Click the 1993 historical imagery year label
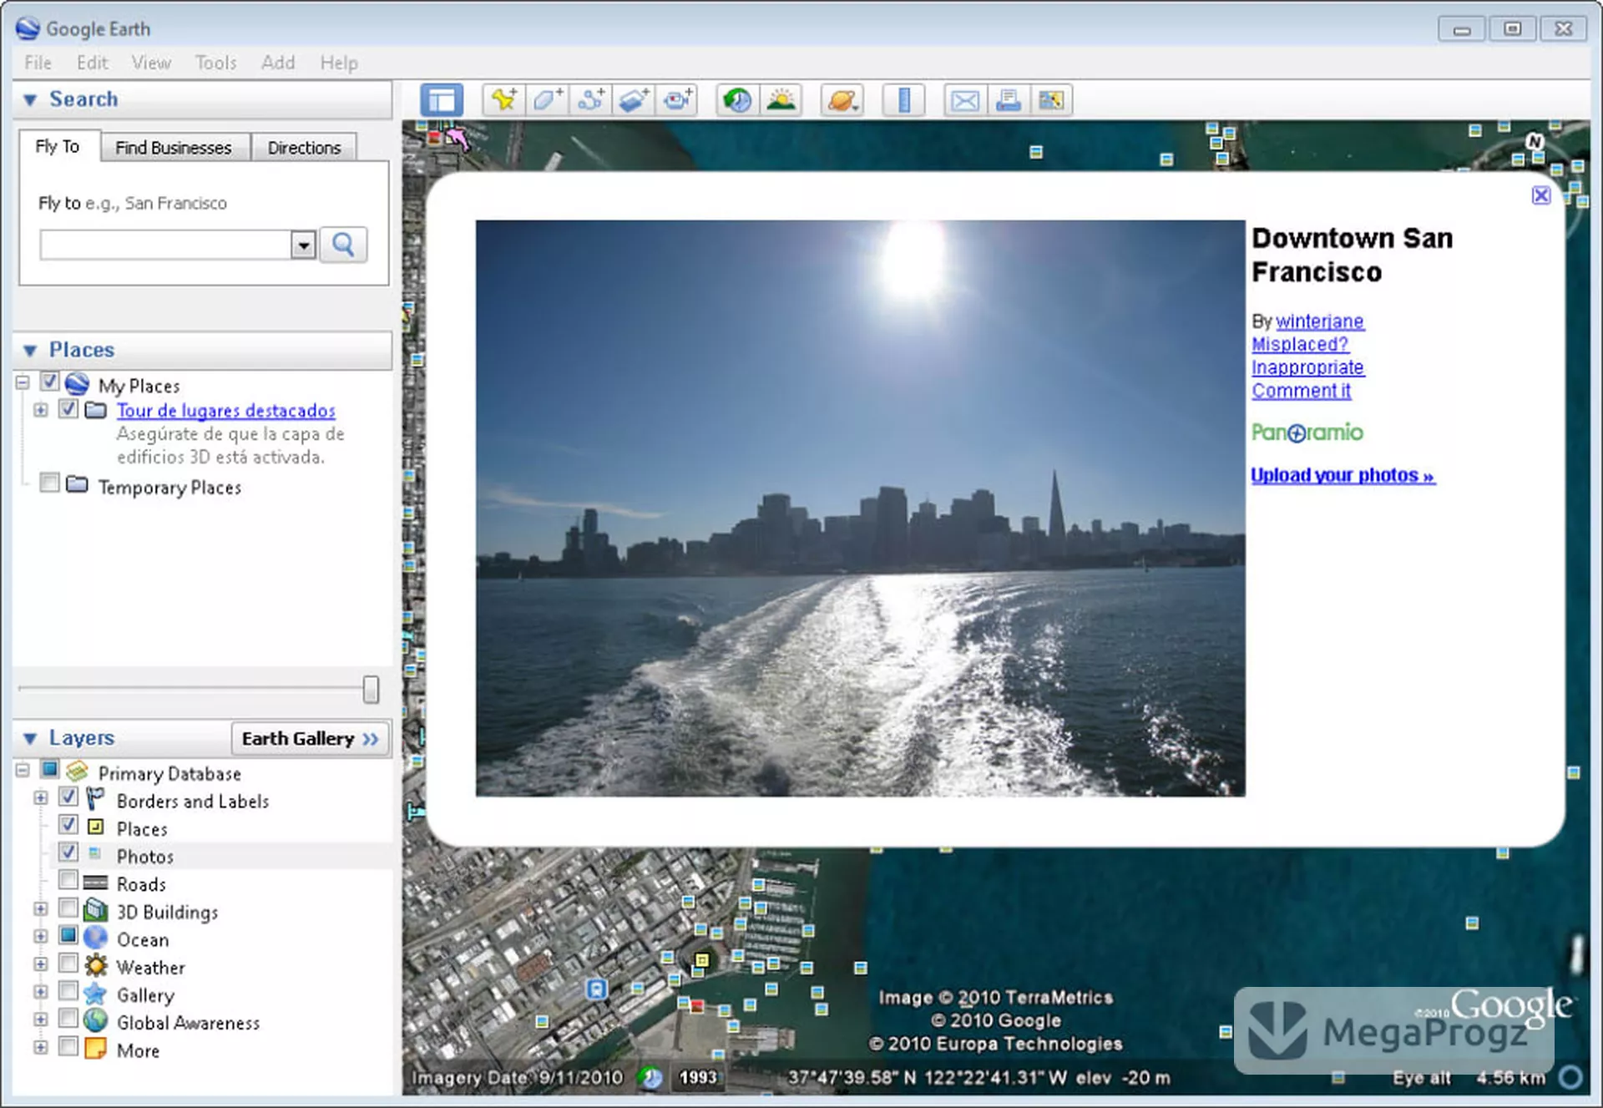Screen dimensions: 1603x1108 (698, 1078)
